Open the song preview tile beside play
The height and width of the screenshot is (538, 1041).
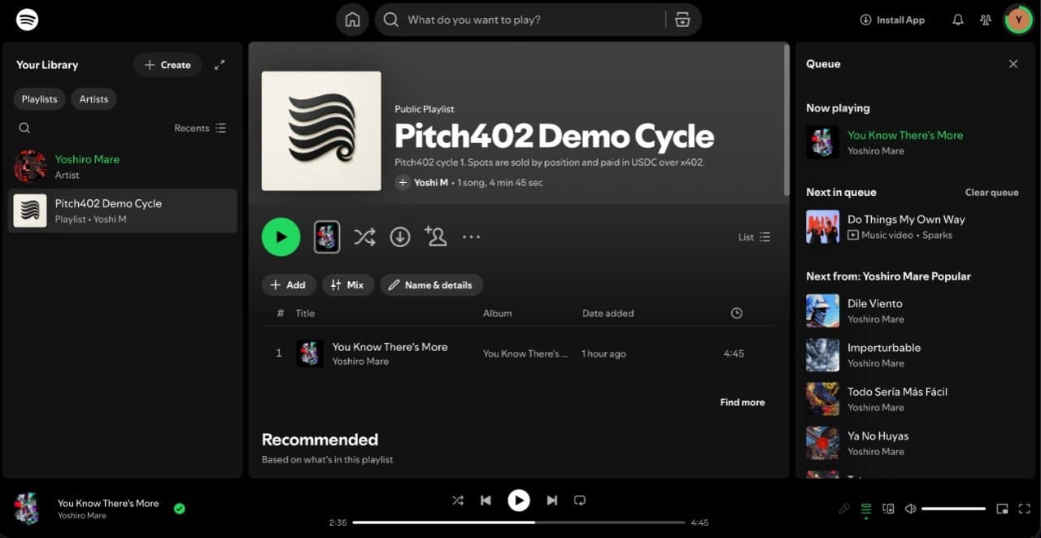click(327, 237)
